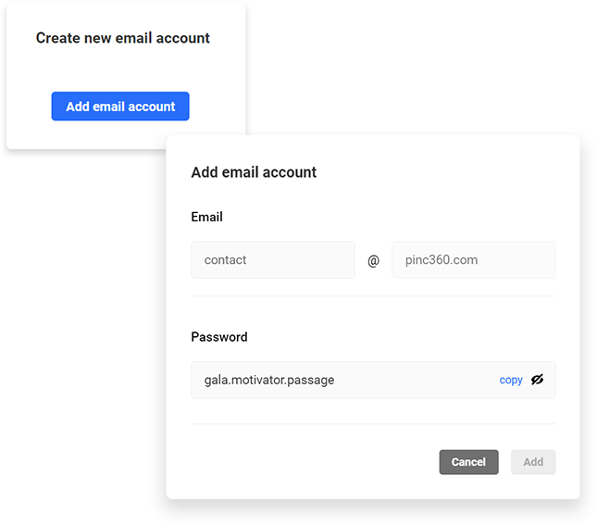This screenshot has width=597, height=526.
Task: Select the pinc360.com domain field
Action: pyautogui.click(x=474, y=260)
